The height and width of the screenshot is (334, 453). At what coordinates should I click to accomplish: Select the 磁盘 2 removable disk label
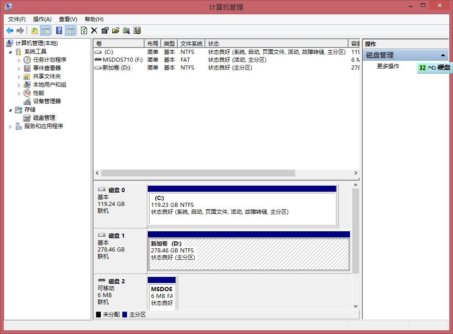click(x=120, y=292)
